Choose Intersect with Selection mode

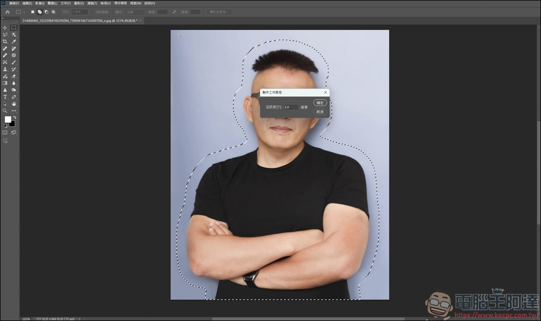[x=53, y=12]
